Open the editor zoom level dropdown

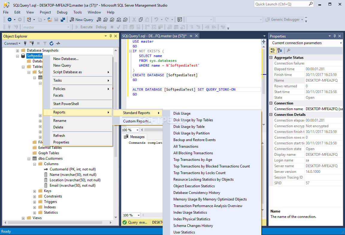click(137, 130)
